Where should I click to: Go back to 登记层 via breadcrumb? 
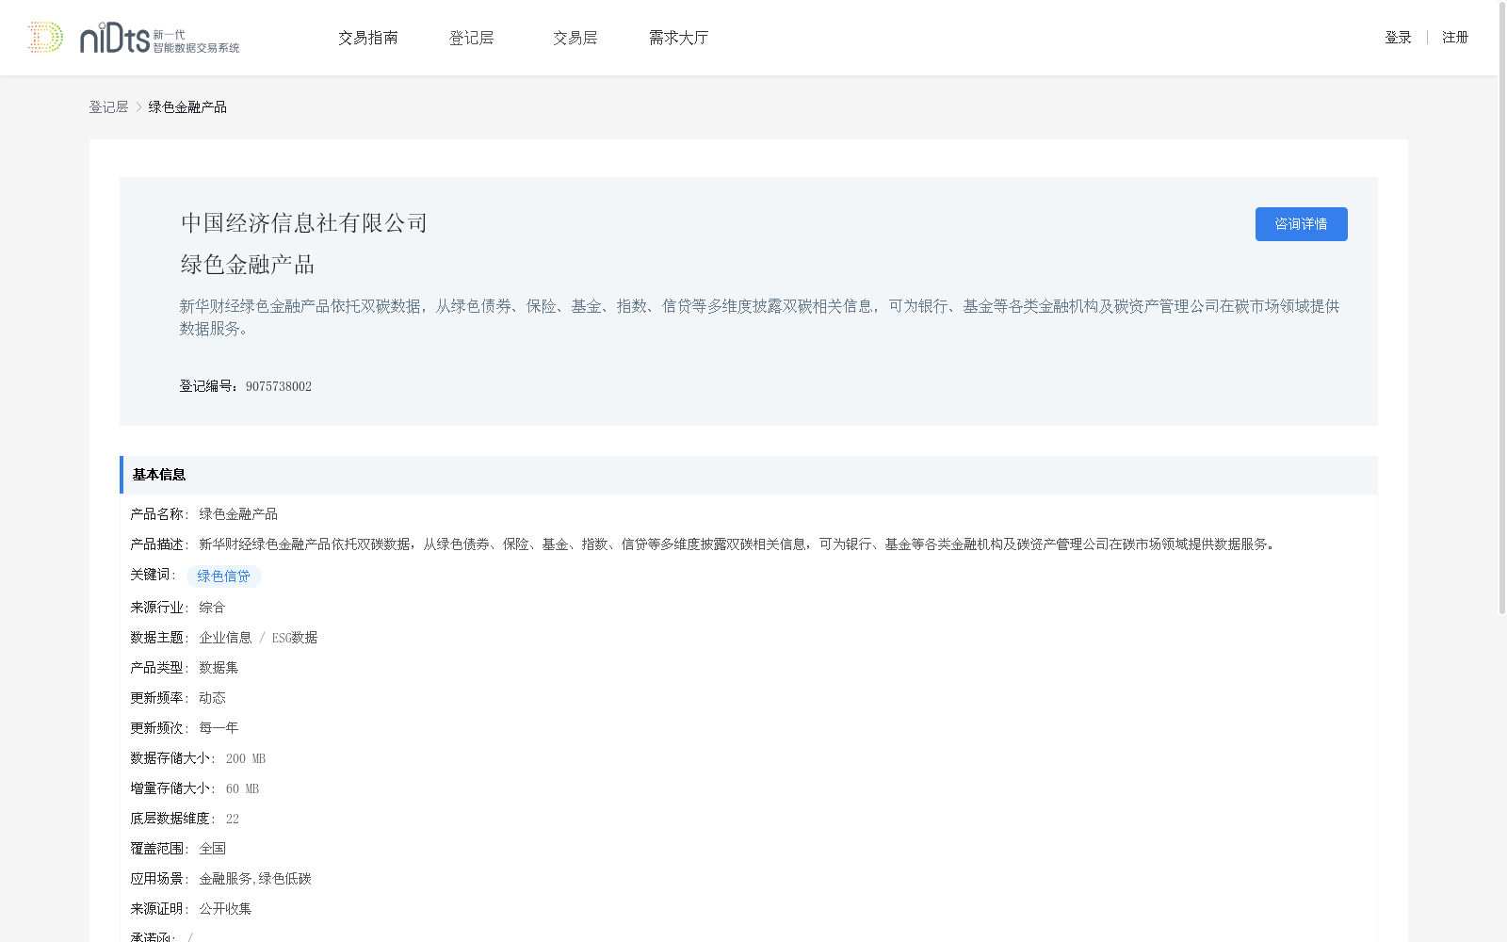(108, 107)
